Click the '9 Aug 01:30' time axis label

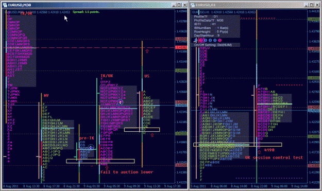pos(91,186)
